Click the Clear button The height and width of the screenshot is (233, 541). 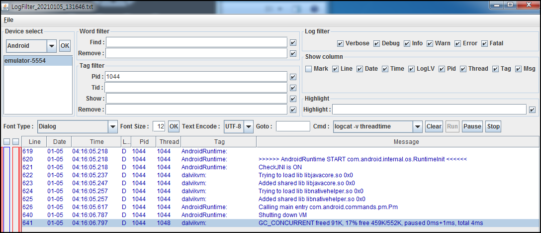(x=434, y=126)
